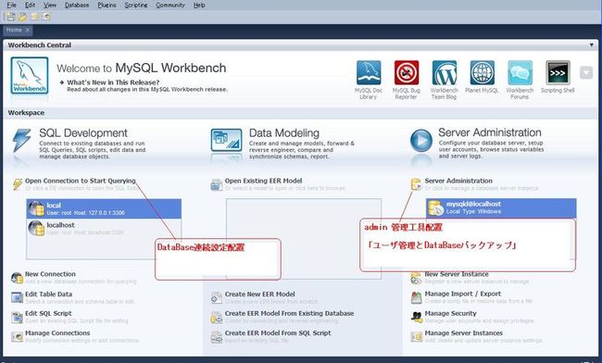Open the Community menu

170,5
